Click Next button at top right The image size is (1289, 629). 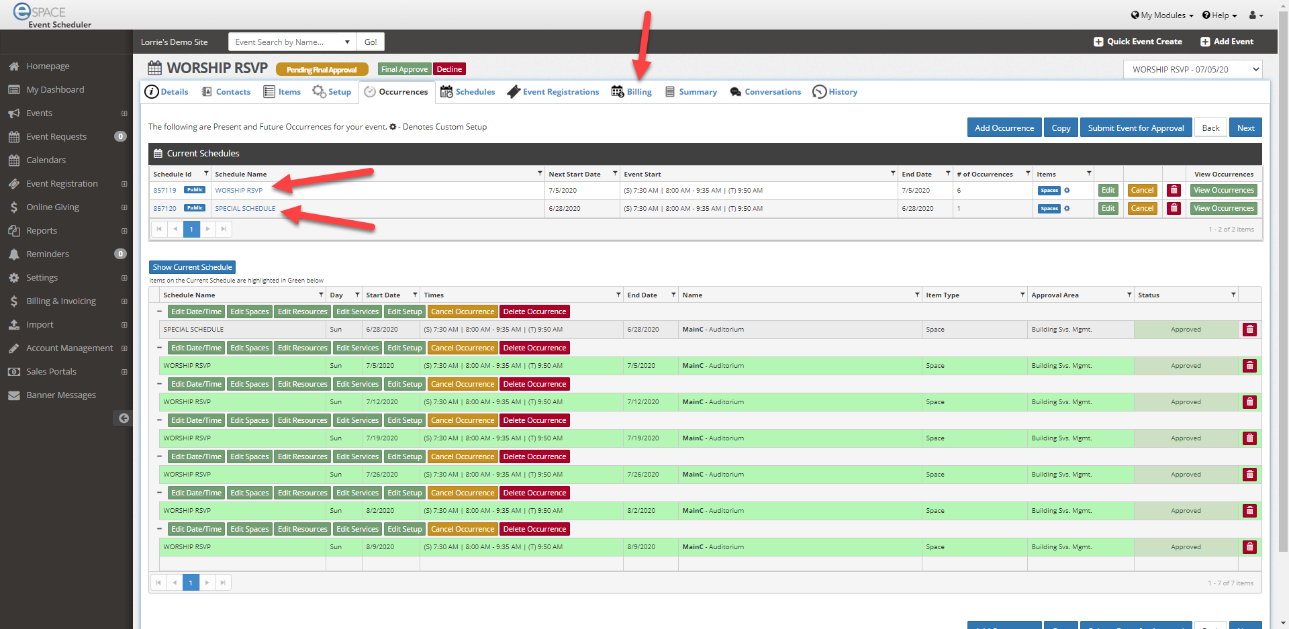[x=1246, y=128]
